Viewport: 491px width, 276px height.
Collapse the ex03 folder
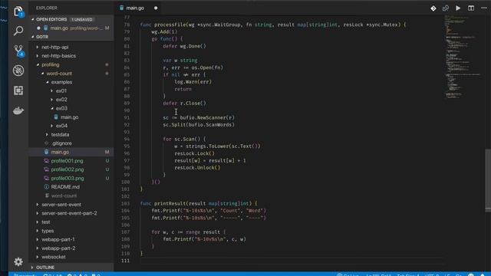[61, 108]
